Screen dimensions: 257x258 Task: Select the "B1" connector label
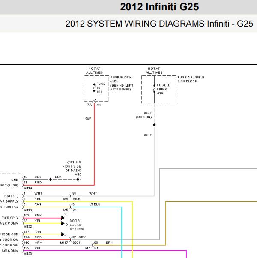point(96,248)
